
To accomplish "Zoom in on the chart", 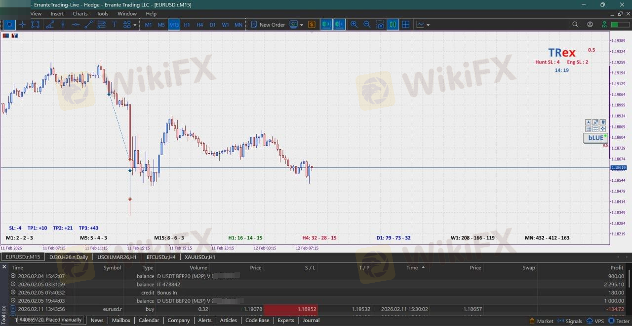I will pyautogui.click(x=354, y=25).
